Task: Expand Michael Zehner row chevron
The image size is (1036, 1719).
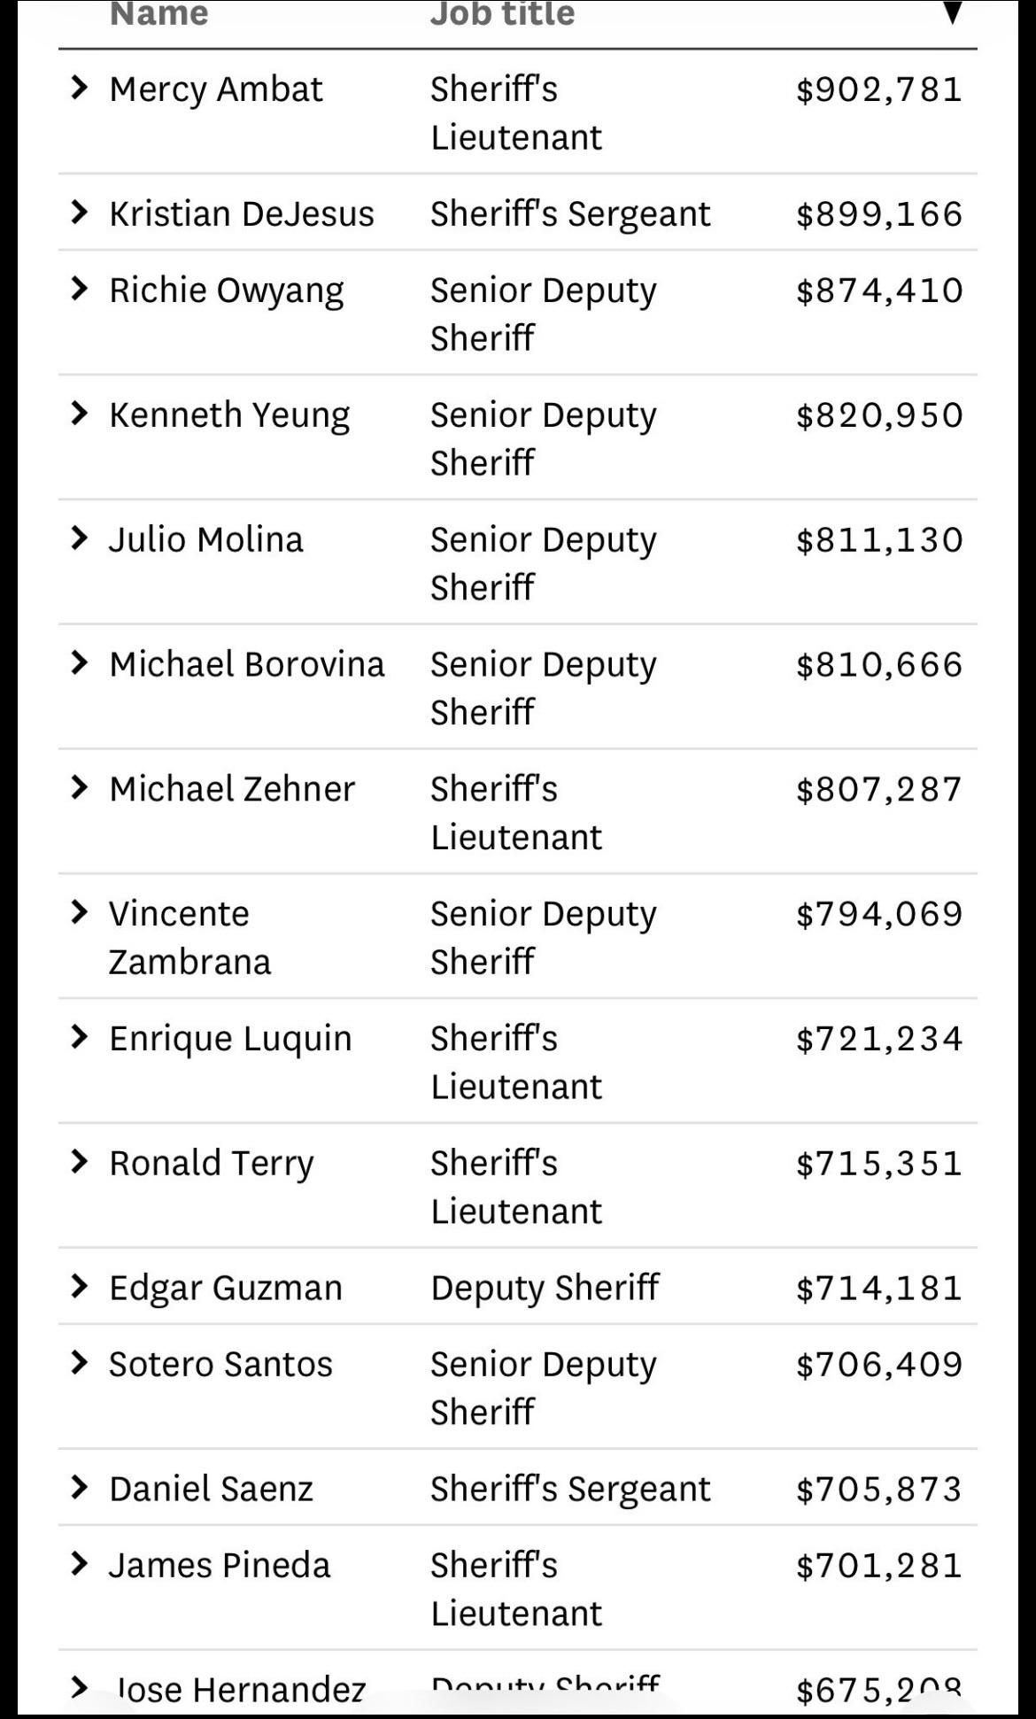Action: (x=80, y=788)
